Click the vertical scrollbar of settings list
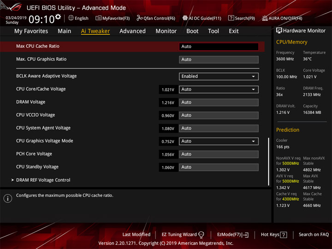This screenshot has height=249, width=332. [269, 161]
